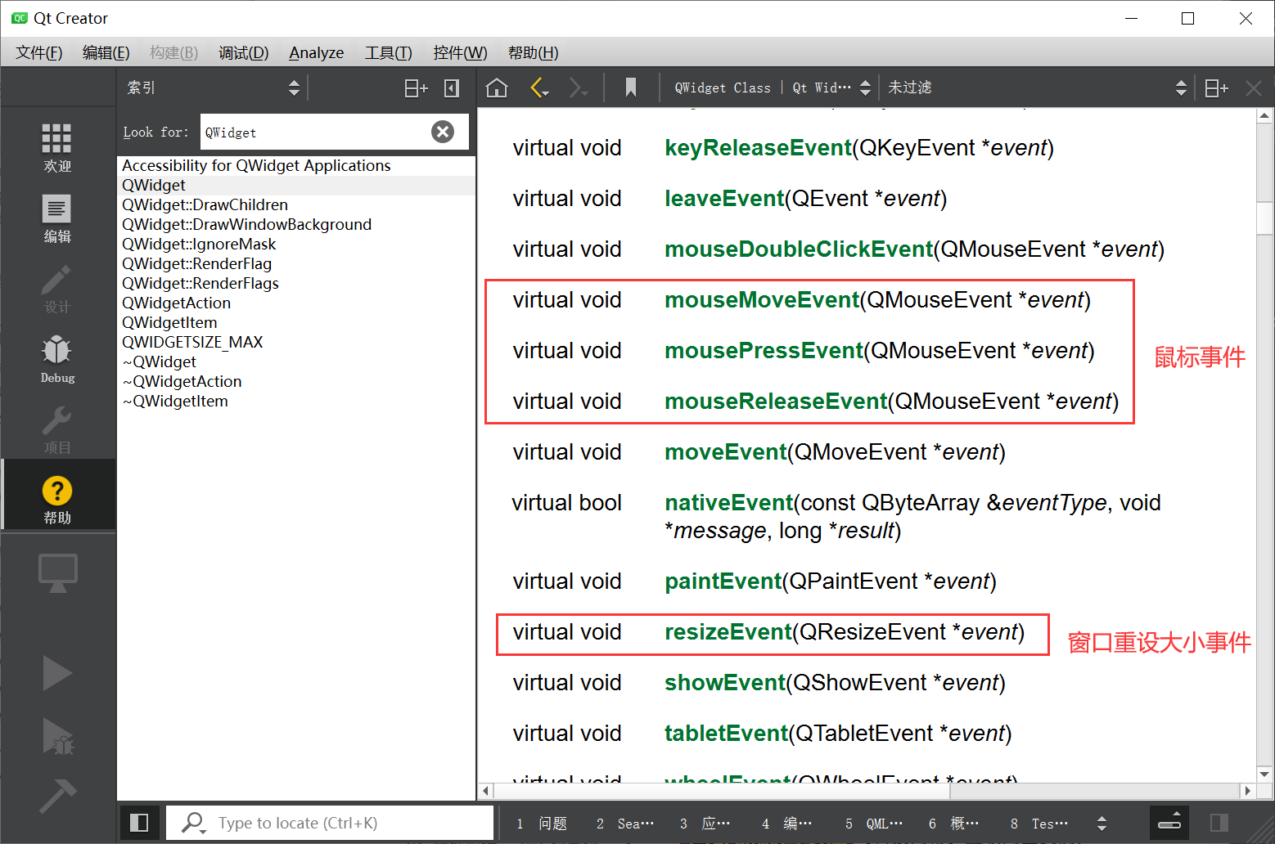Split the index sidebar pane
The width and height of the screenshot is (1275, 844).
point(416,88)
